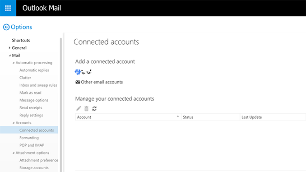Screen dimensions: 306x172
Task: Open Storage accounts settings
Action: click(x=34, y=167)
